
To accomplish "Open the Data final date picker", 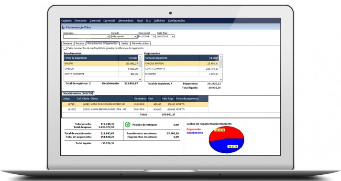I will [173, 36].
